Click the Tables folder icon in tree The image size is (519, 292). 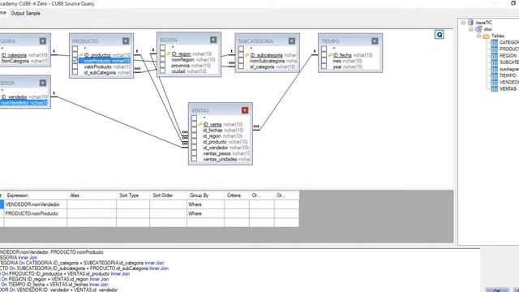[x=487, y=36]
